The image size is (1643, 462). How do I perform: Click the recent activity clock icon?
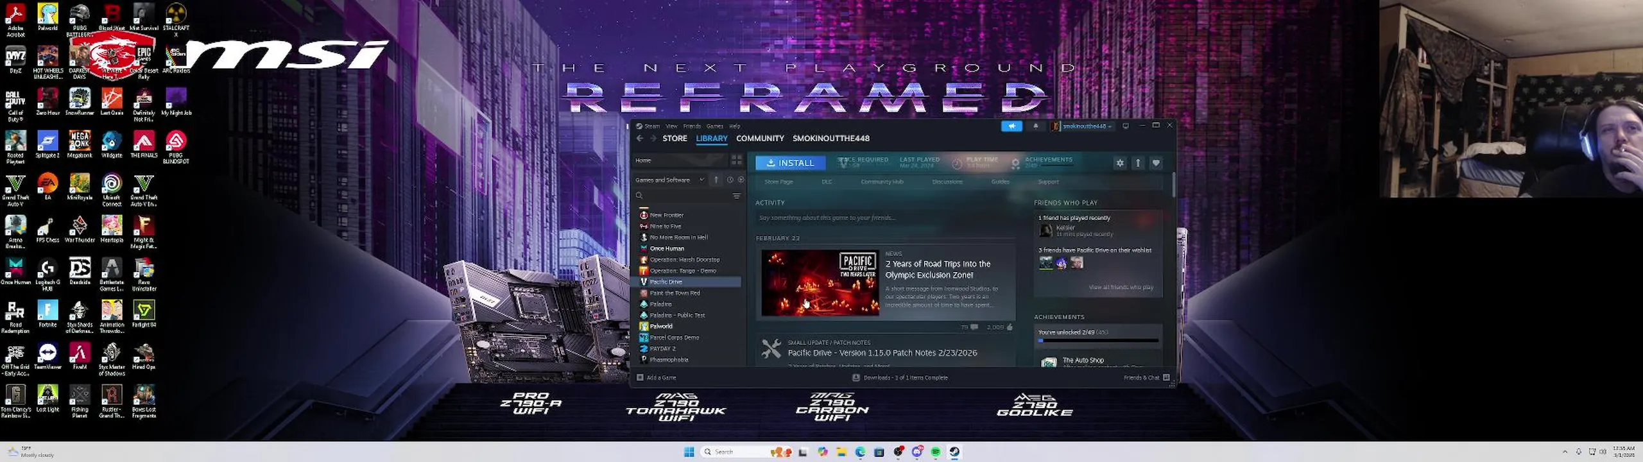(730, 180)
